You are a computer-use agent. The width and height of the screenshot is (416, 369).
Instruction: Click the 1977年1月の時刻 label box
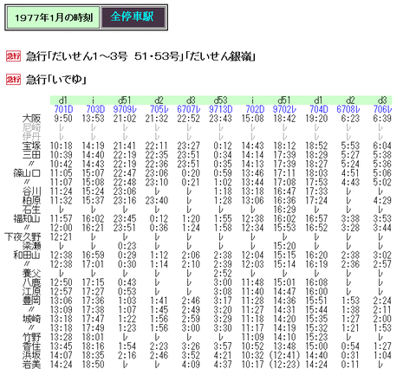[54, 18]
